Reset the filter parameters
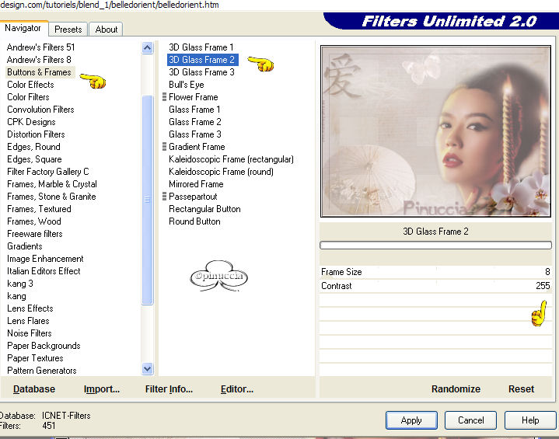 click(x=521, y=388)
